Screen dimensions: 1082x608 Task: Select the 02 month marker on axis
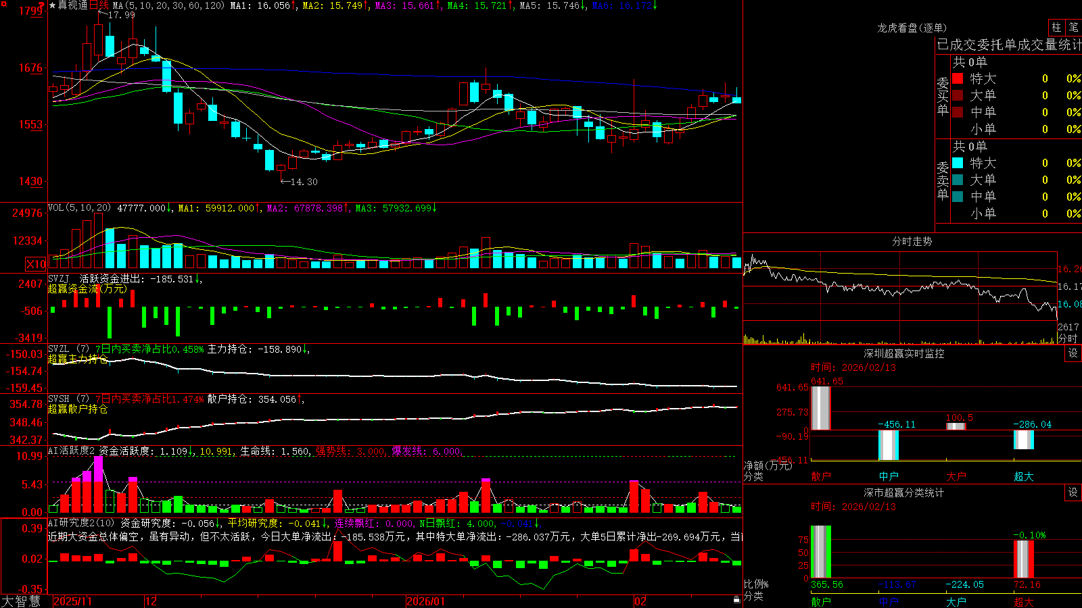(640, 601)
